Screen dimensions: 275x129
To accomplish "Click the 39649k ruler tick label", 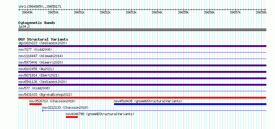I will pyautogui.click(x=27, y=12).
